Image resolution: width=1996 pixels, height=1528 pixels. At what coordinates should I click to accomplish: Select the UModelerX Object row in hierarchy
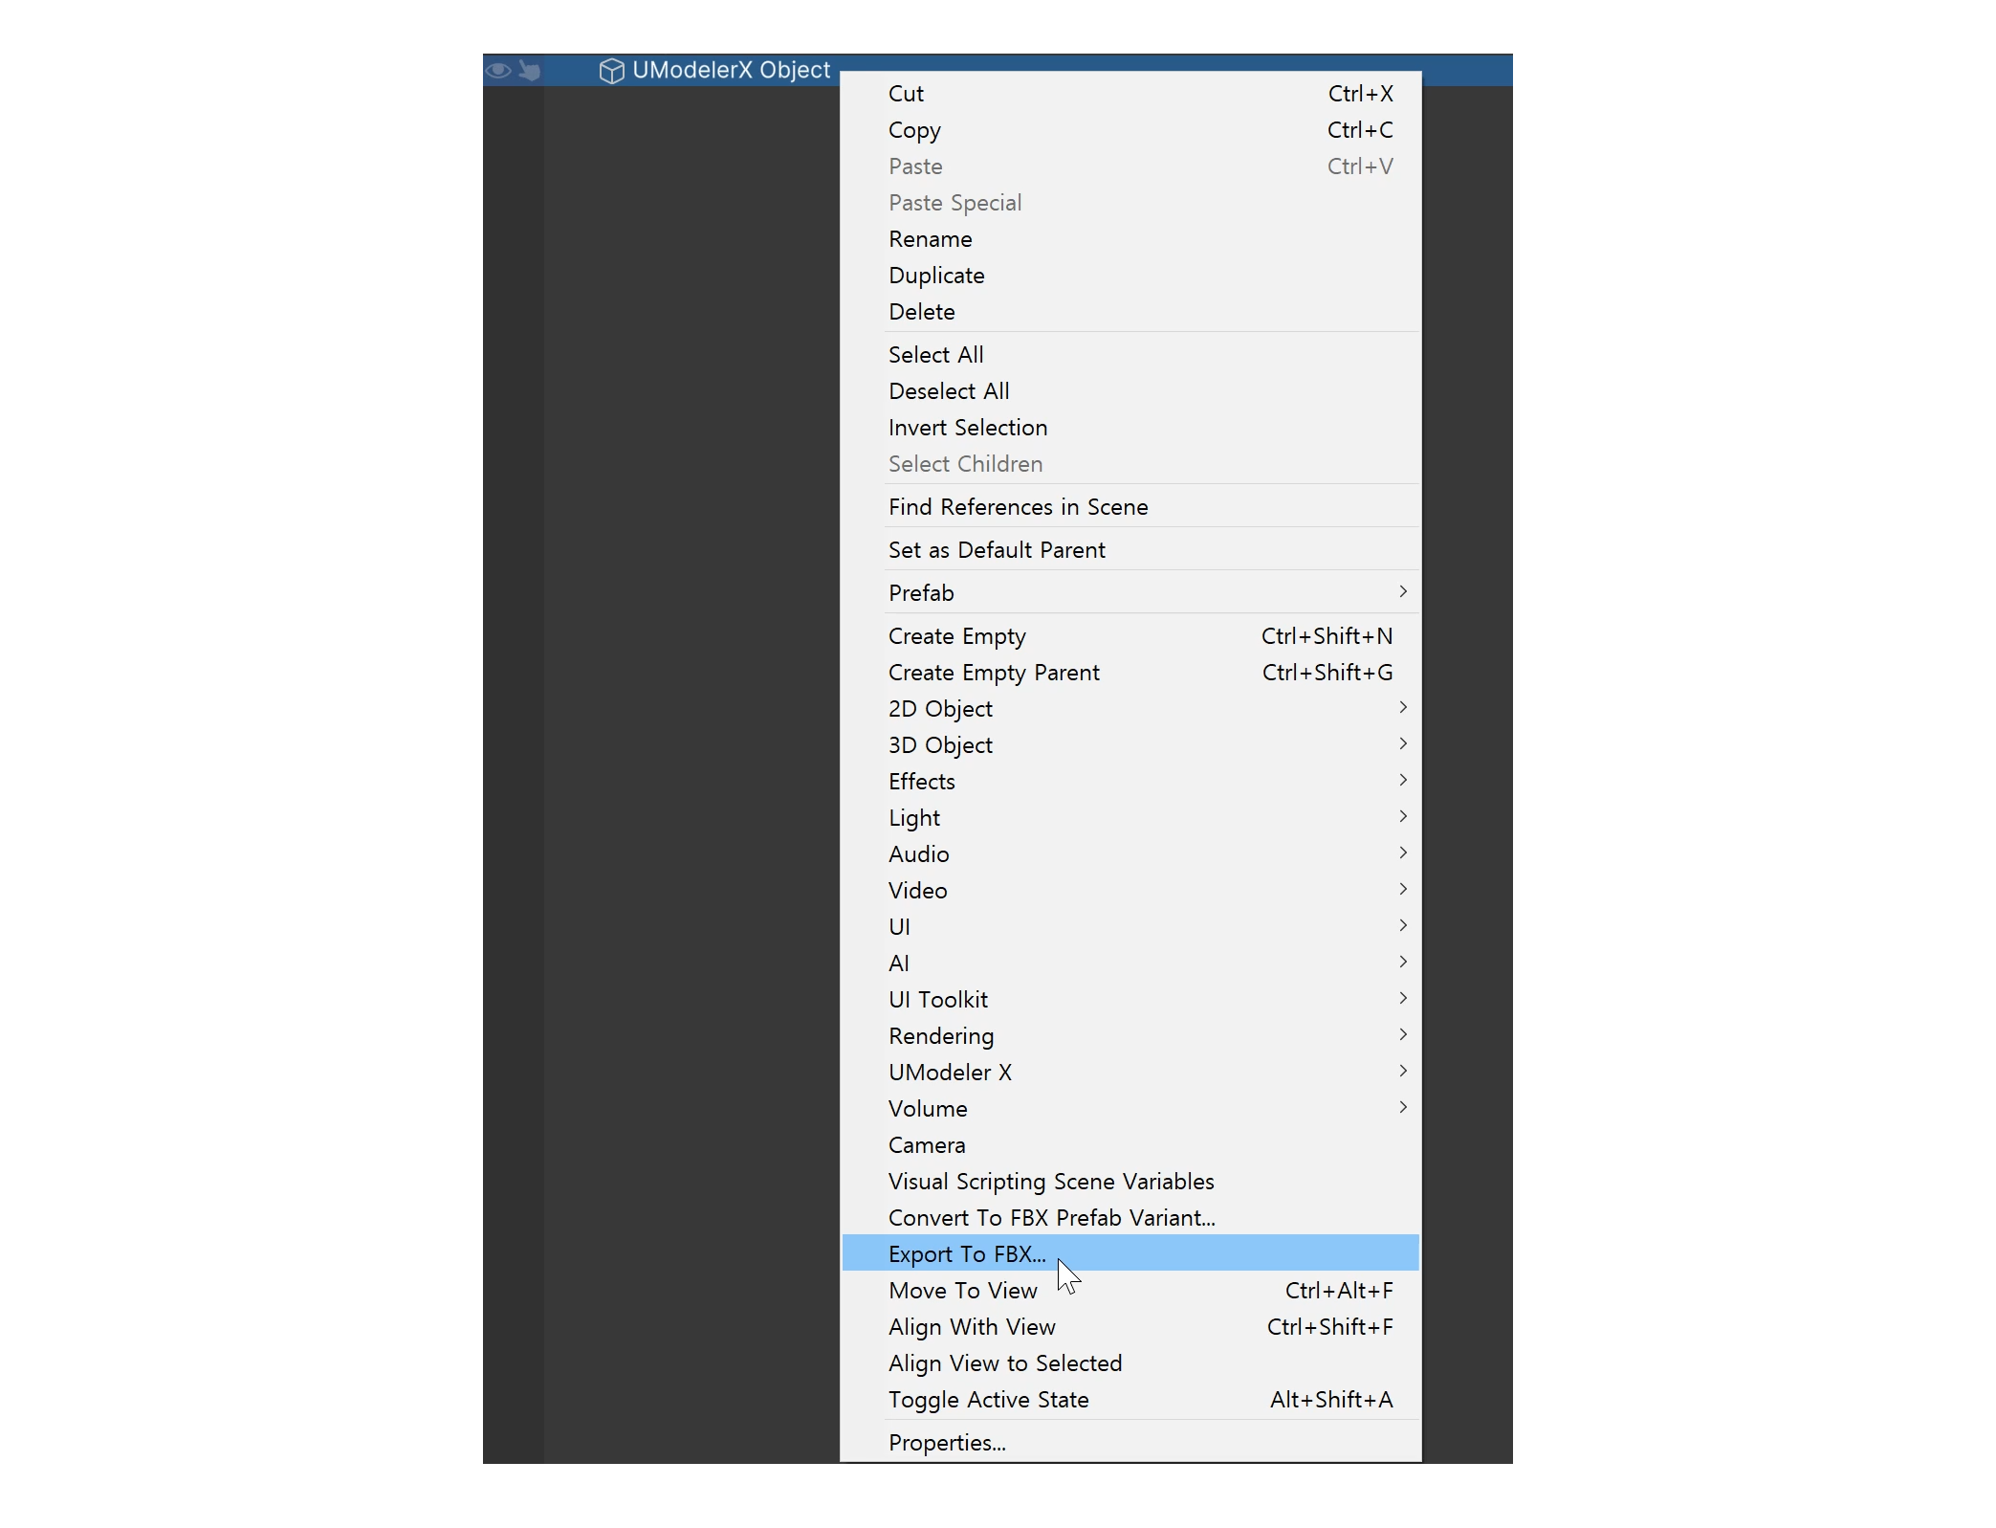[998, 70]
